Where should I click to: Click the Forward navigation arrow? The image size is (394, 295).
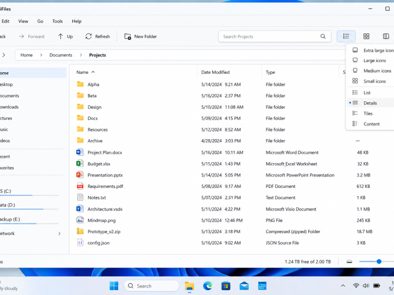(21, 36)
